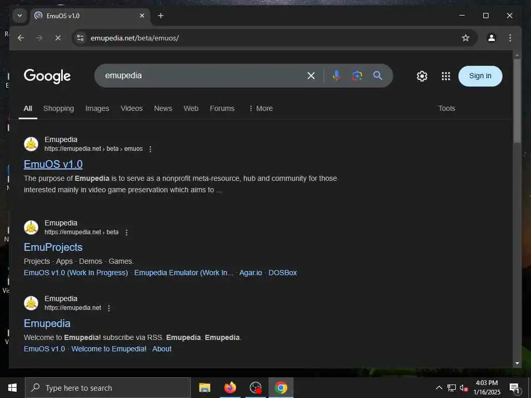Image resolution: width=531 pixels, height=398 pixels.
Task: Open the EmuOS v1.0 result link
Action: click(x=53, y=164)
